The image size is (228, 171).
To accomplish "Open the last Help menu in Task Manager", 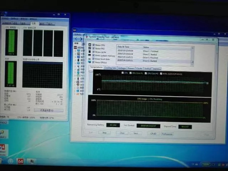I will 33,19.
